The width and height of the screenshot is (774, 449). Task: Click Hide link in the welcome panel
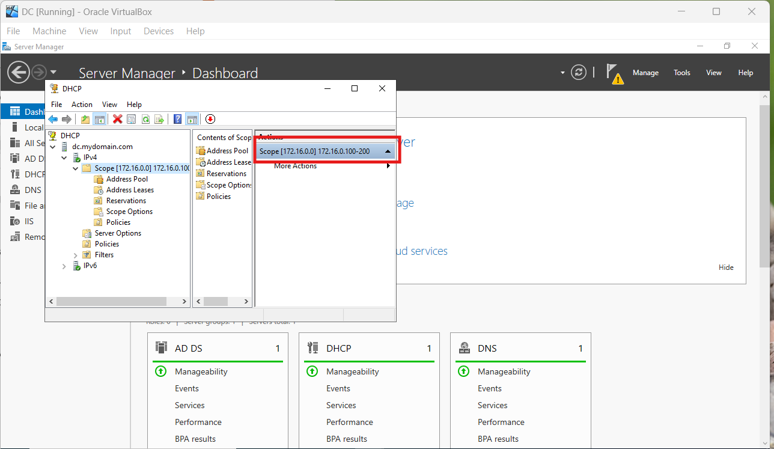click(726, 267)
